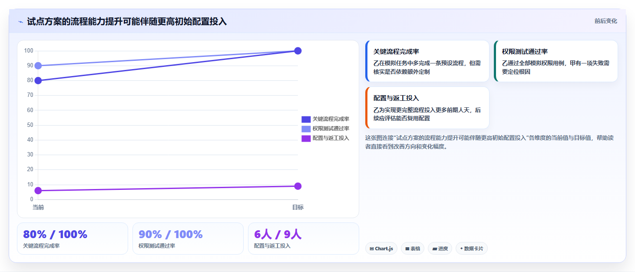635x272 pixels.
Task: Click the y-axis label 100
Action: 29,51
